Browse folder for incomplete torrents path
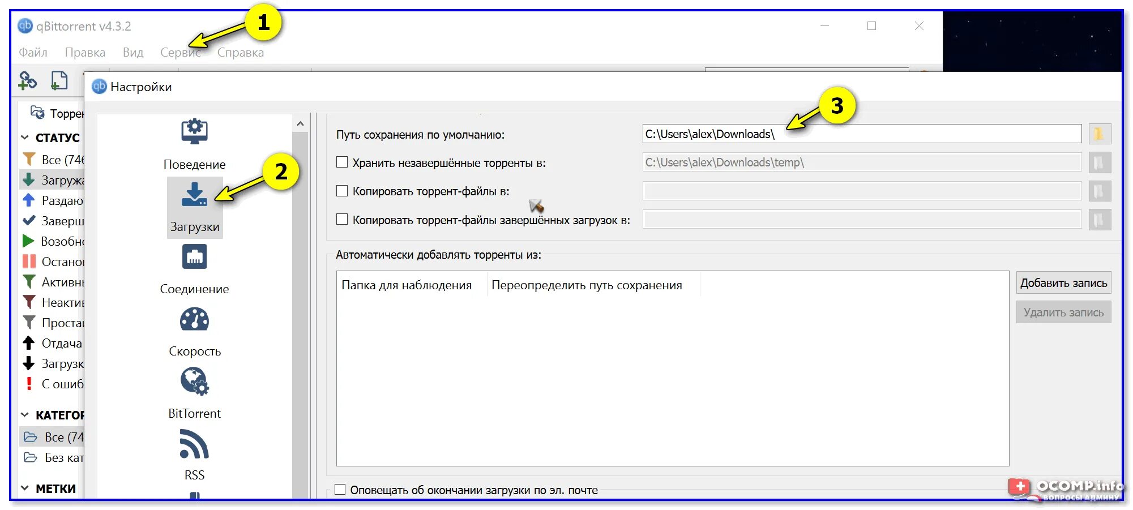Viewport: 1133px width, 510px height. (x=1099, y=163)
